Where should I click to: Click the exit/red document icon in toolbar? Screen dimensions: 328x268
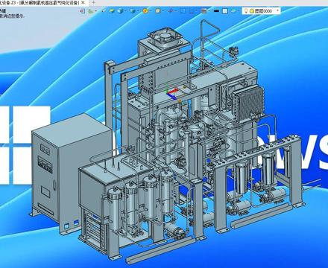[x=82, y=11]
